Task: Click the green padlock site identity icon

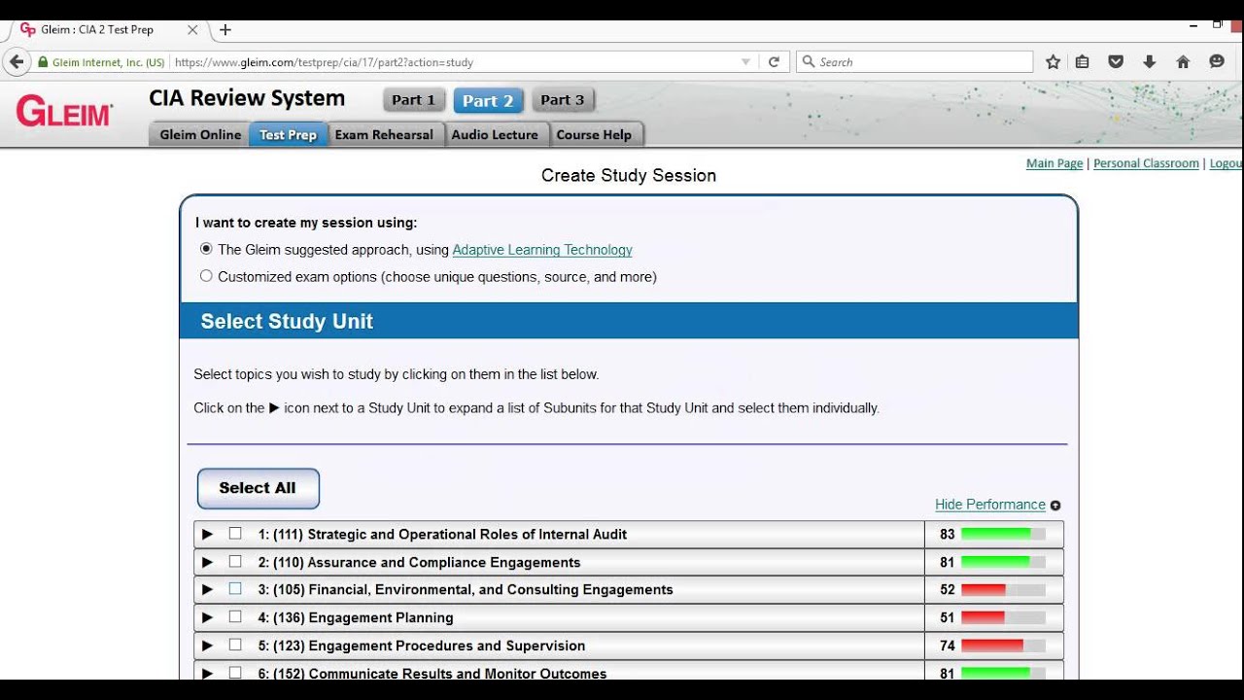Action: coord(43,62)
